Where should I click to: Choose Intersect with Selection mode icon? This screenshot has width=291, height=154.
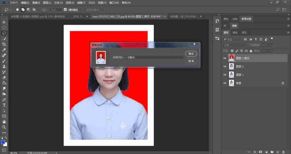point(34,10)
